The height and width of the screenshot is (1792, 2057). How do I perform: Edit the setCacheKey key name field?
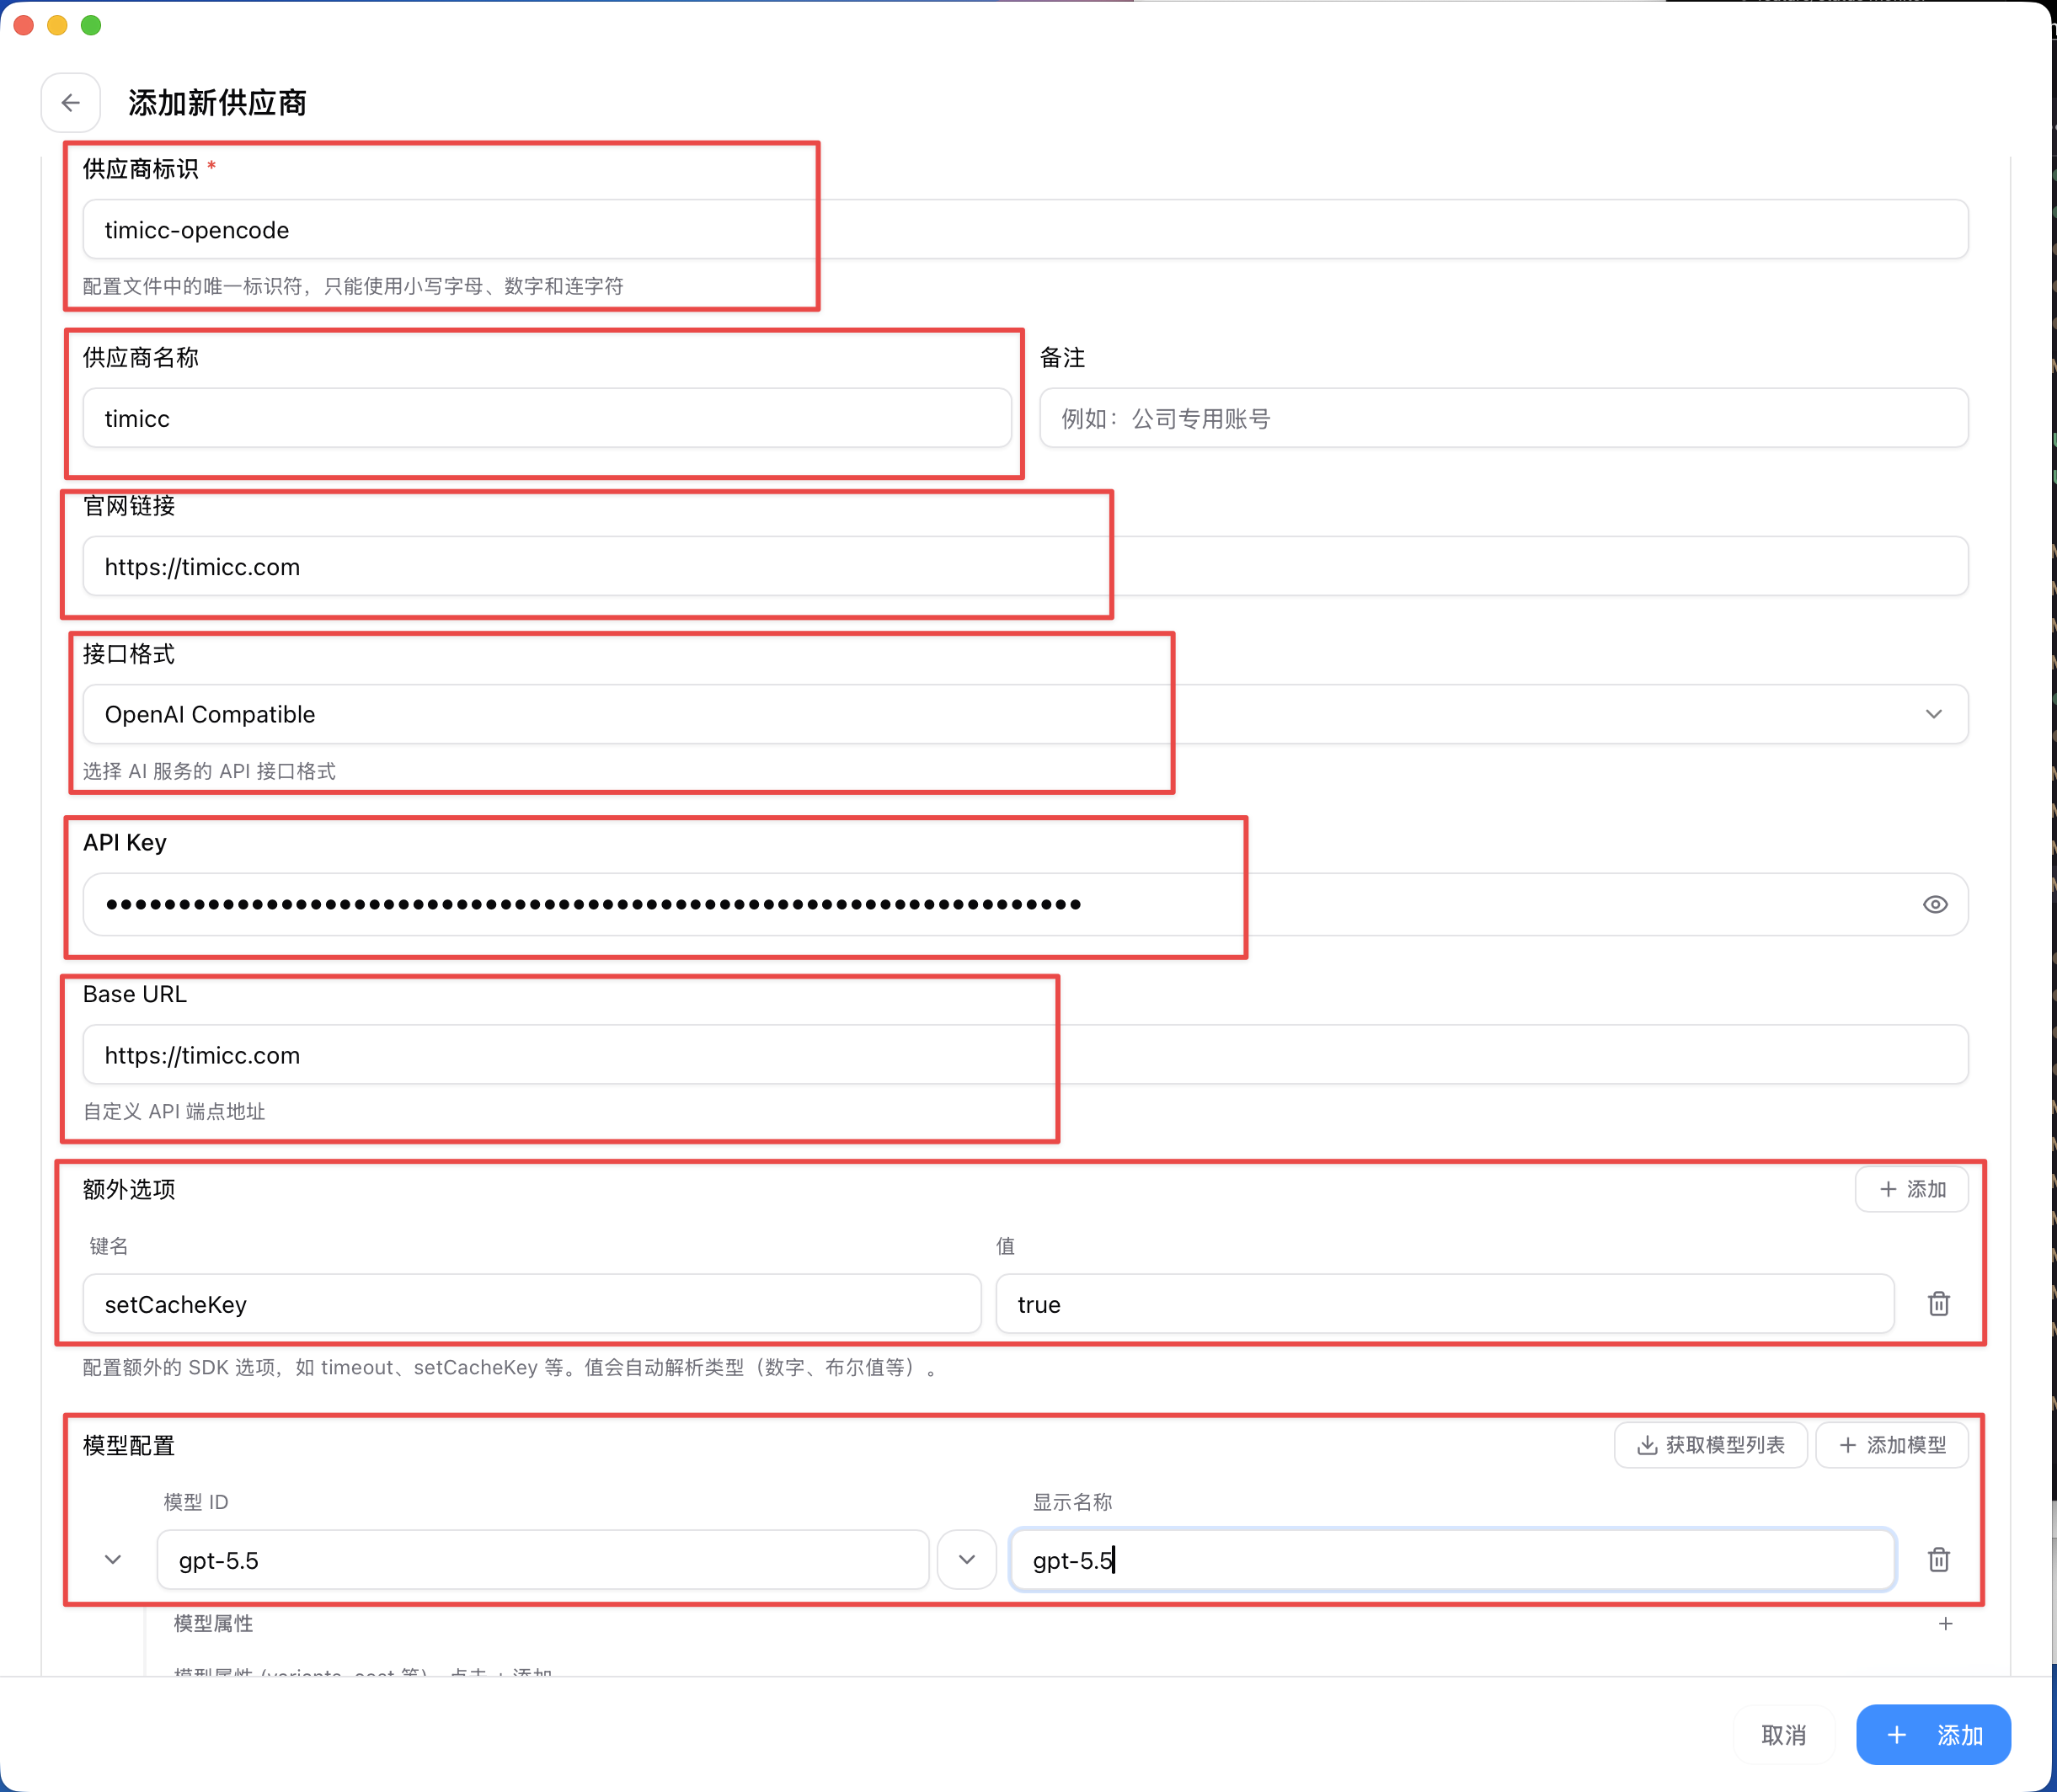(x=532, y=1304)
